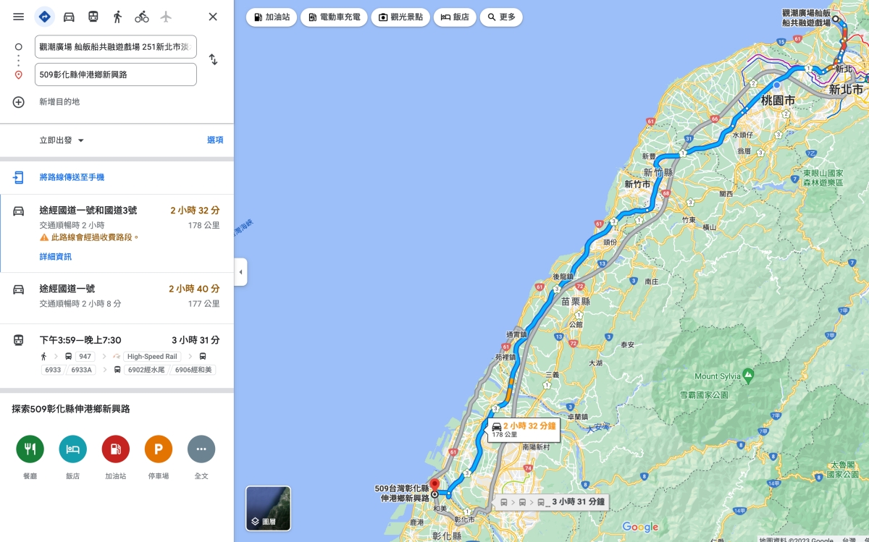Send route to phone link
Screen dimensions: 869x542
coord(72,177)
